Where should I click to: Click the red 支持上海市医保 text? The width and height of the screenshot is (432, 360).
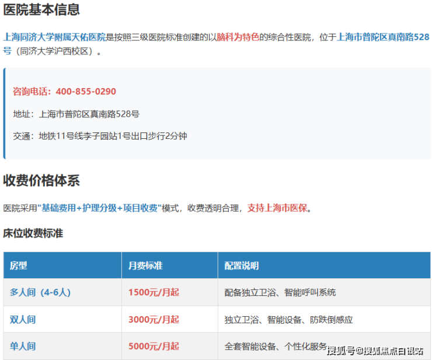[x=277, y=208]
